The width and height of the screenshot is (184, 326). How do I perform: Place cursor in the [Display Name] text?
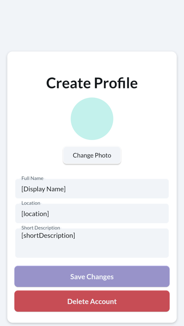tap(44, 189)
